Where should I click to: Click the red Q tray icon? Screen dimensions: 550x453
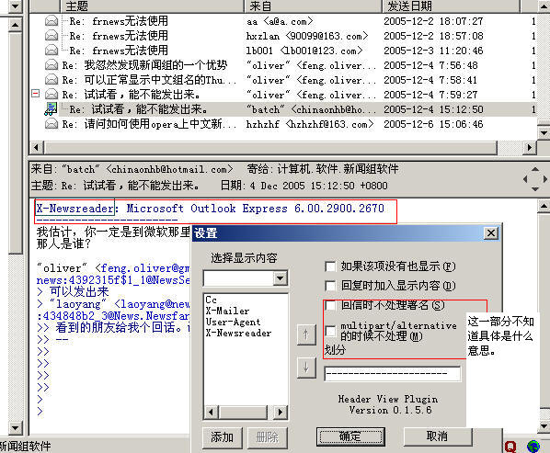click(x=510, y=447)
